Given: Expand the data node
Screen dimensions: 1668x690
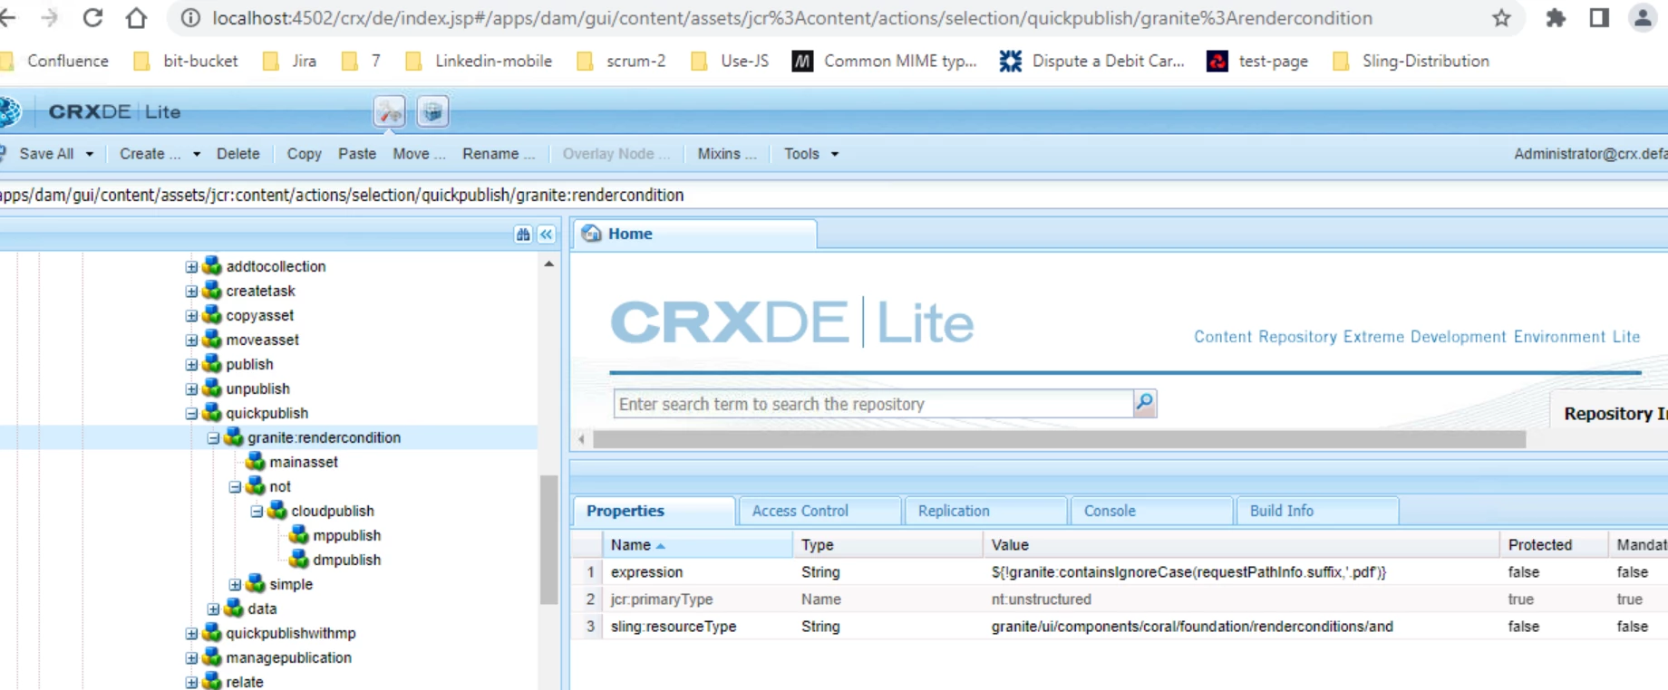Looking at the screenshot, I should click(x=213, y=609).
